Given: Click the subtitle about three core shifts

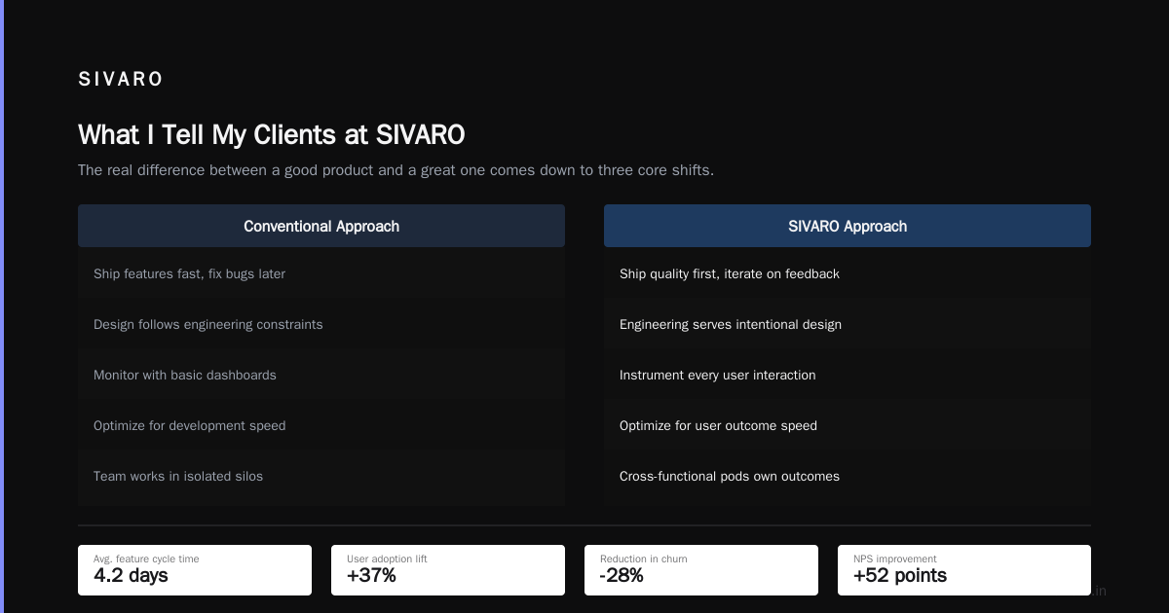Looking at the screenshot, I should (x=396, y=170).
